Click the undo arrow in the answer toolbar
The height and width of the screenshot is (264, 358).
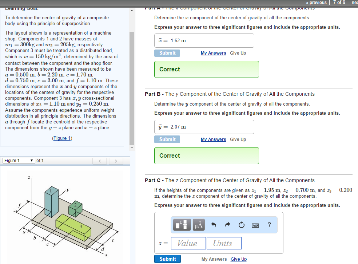tap(214, 225)
